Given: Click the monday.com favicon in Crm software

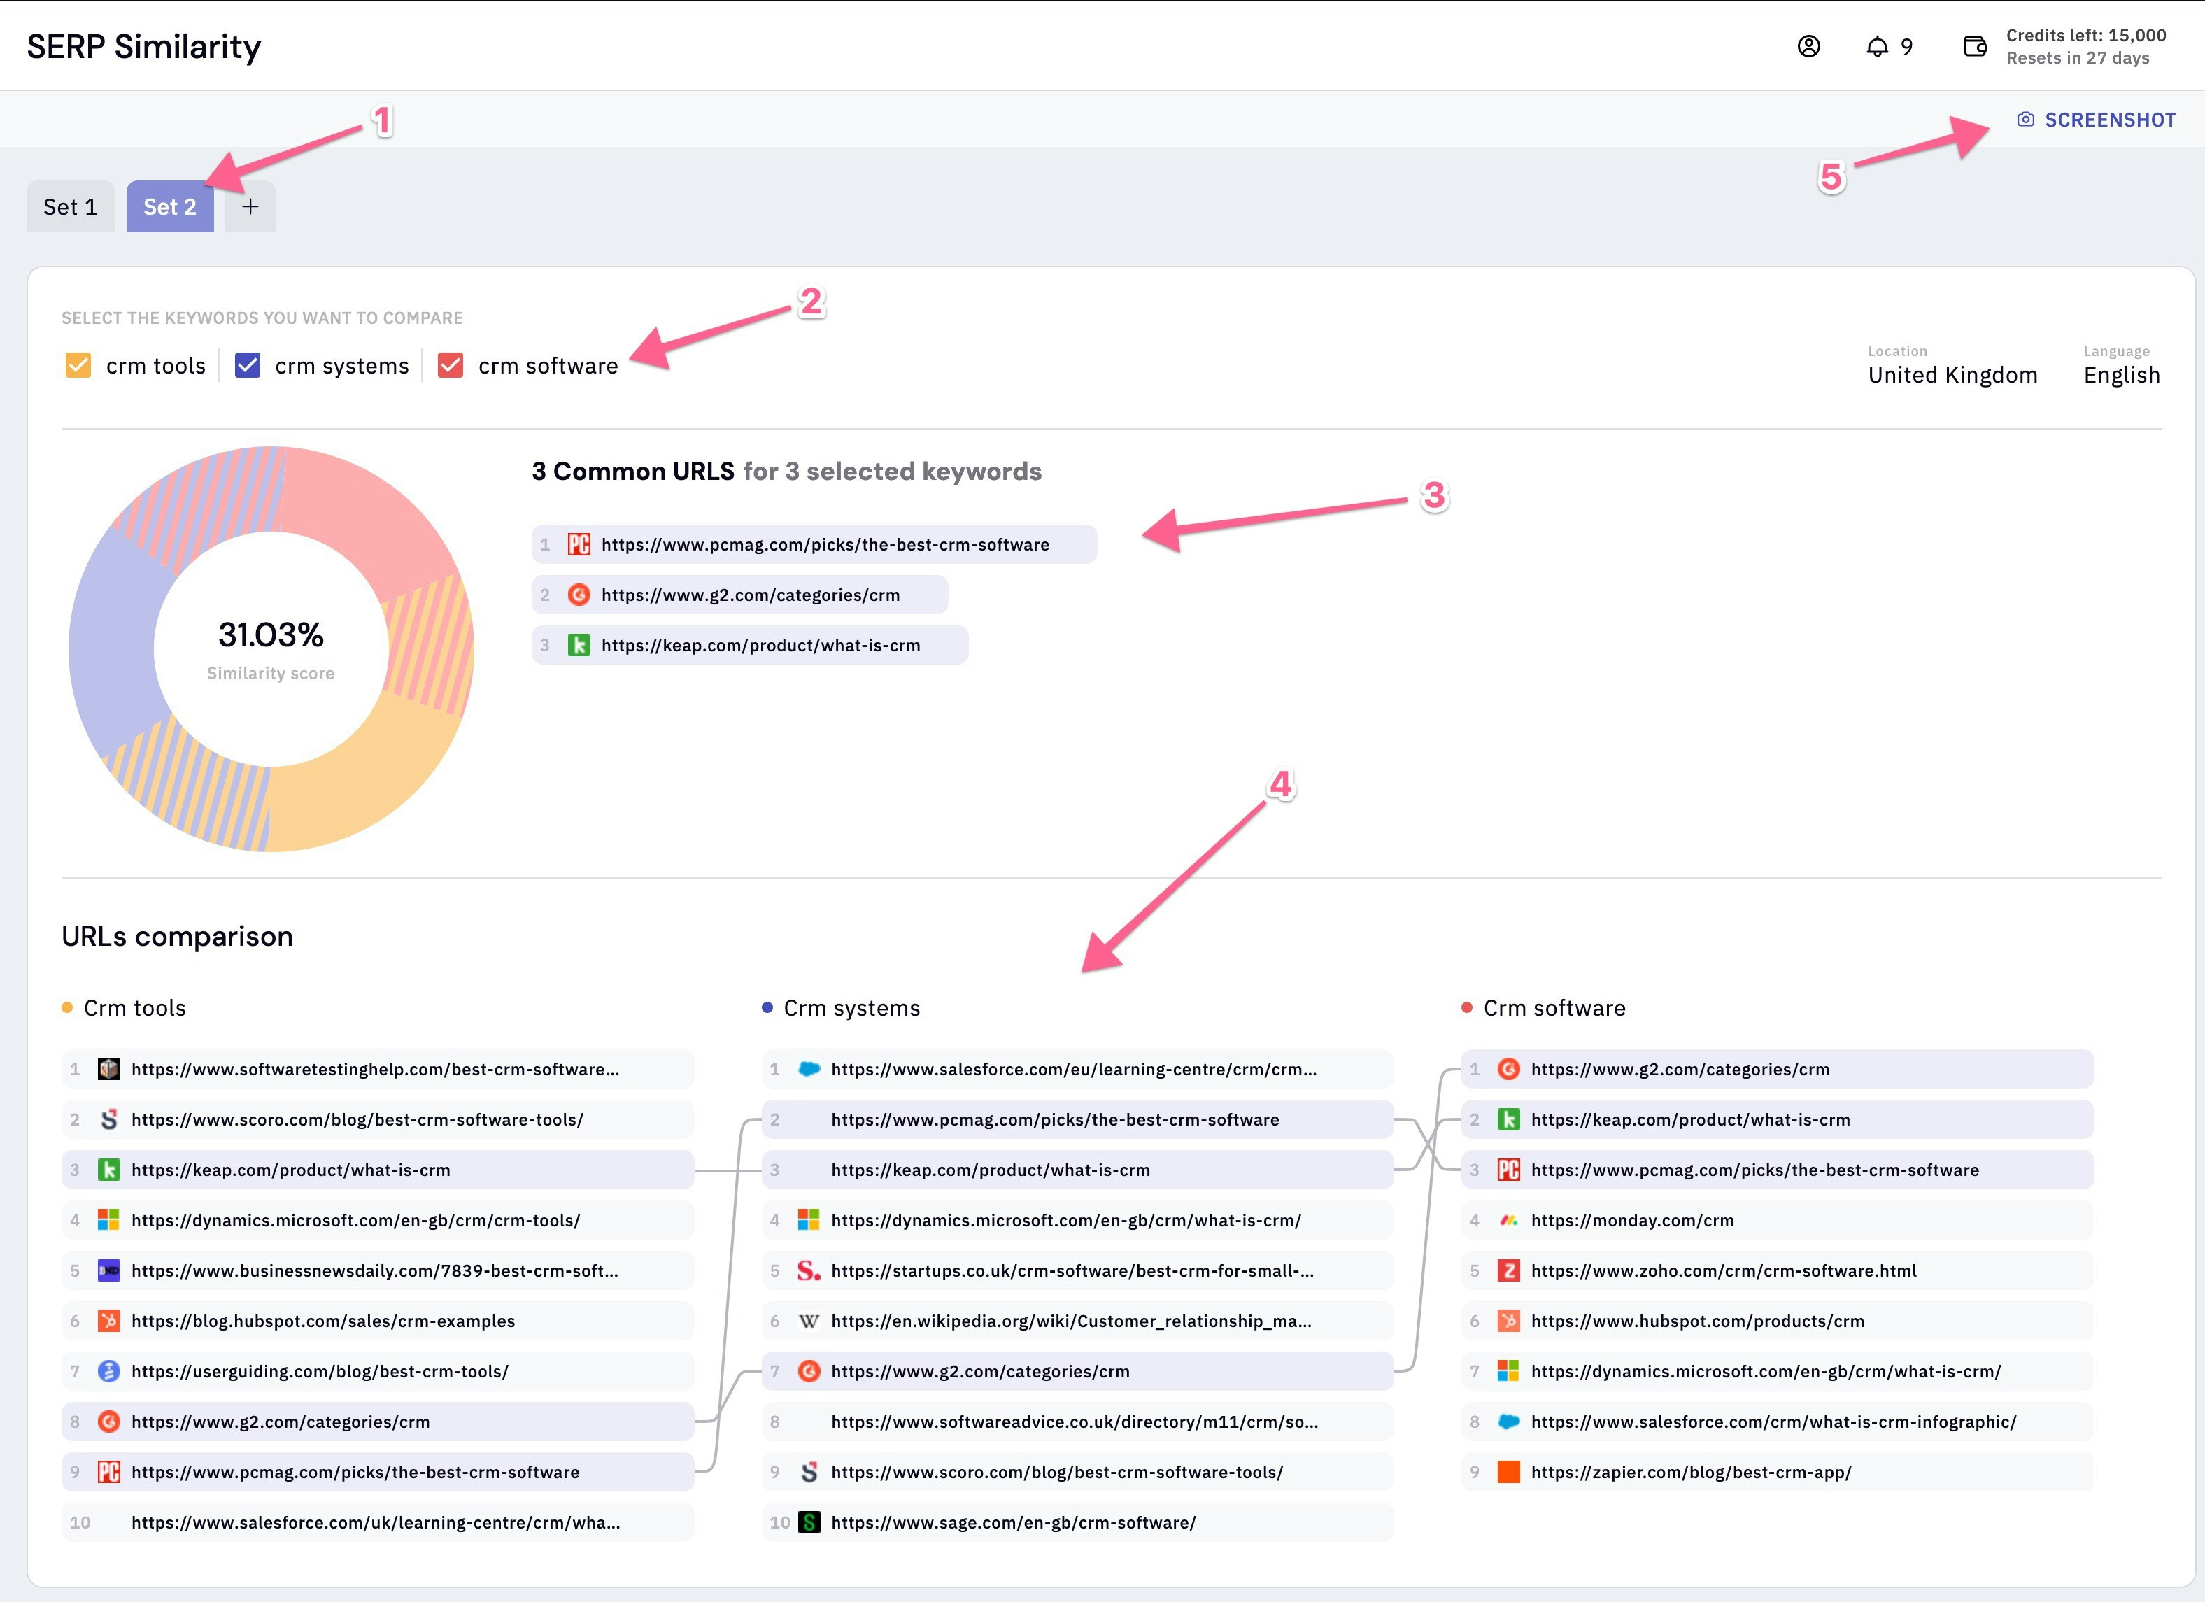Looking at the screenshot, I should [1508, 1220].
